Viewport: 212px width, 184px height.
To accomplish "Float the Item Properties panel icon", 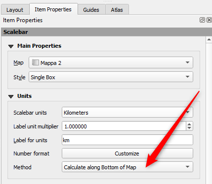I will [x=202, y=20].
